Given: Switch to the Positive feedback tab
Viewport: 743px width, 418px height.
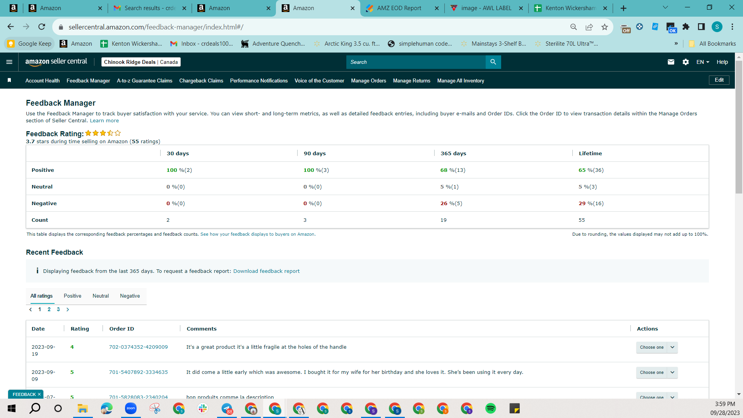Looking at the screenshot, I should click(x=72, y=296).
